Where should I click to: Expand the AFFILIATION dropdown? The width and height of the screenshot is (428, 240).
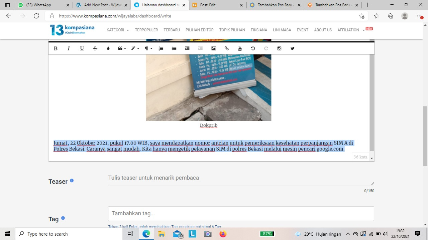coord(351,30)
